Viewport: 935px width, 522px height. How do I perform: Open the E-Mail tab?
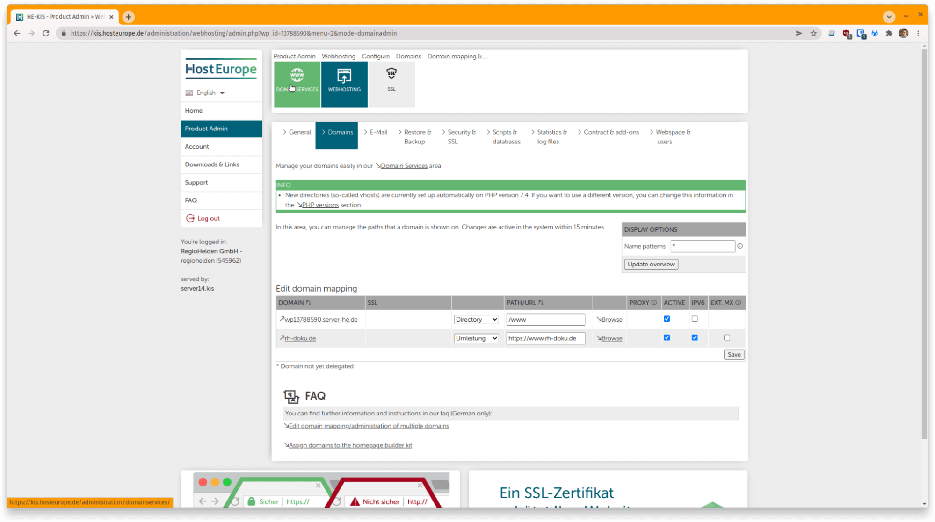click(x=376, y=132)
